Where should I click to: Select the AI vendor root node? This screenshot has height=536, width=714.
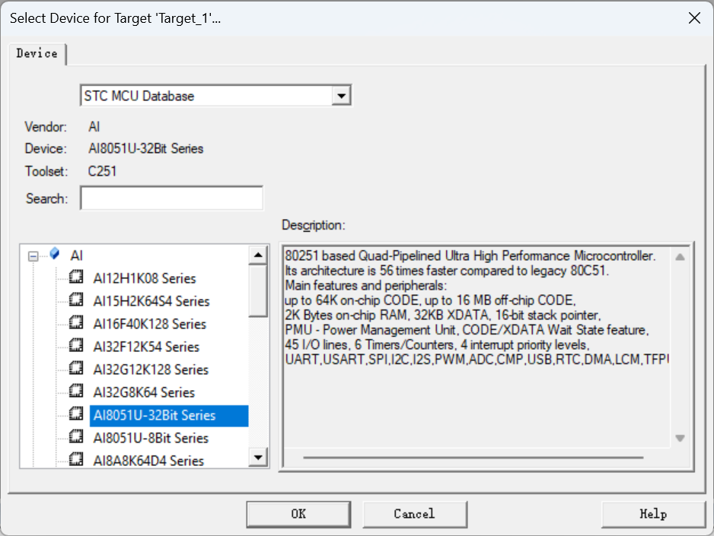(x=76, y=255)
